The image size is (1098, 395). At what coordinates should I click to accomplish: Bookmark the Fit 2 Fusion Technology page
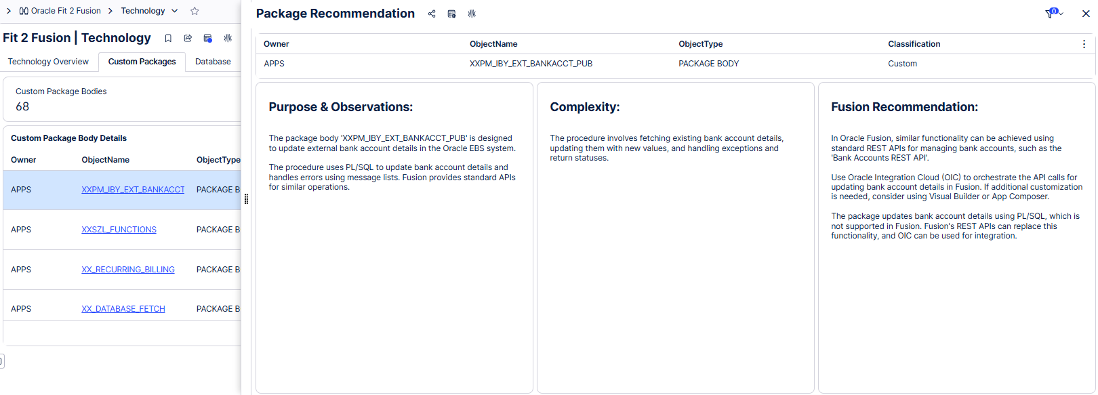[168, 39]
